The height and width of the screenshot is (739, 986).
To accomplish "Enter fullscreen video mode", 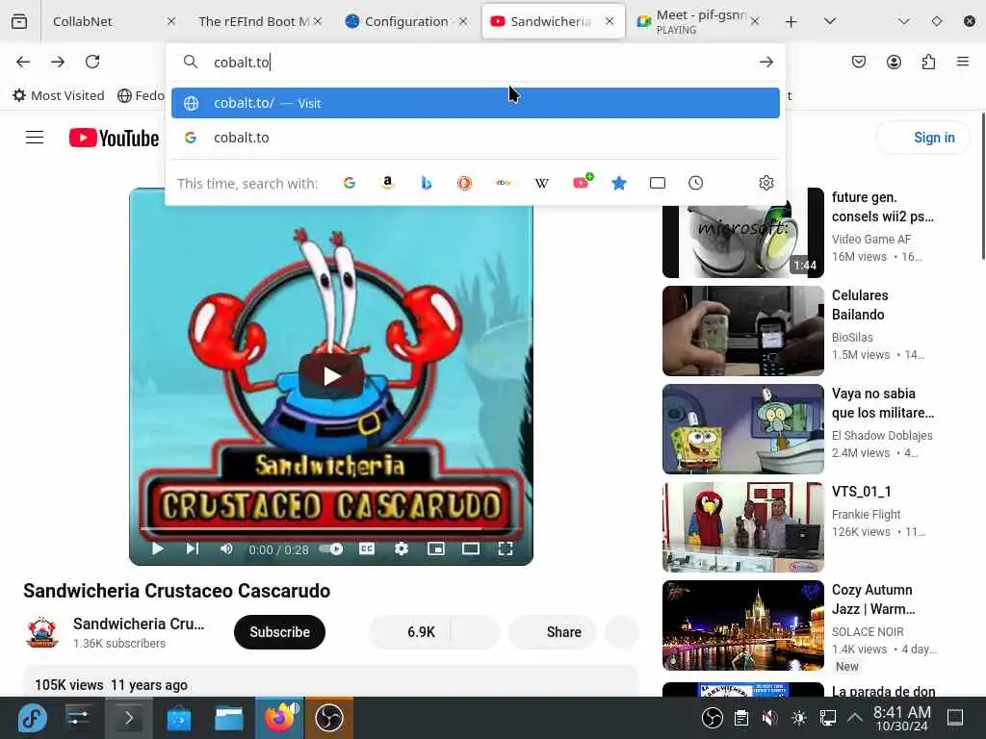I will coord(506,549).
